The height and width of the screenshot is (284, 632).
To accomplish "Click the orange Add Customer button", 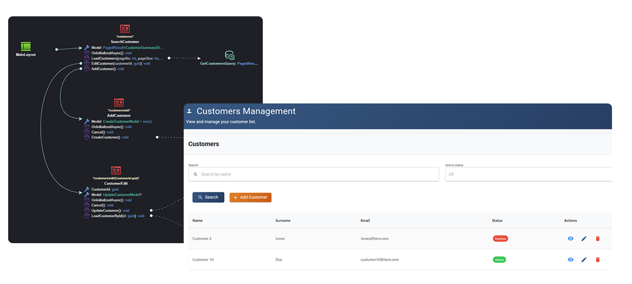I will coord(250,197).
